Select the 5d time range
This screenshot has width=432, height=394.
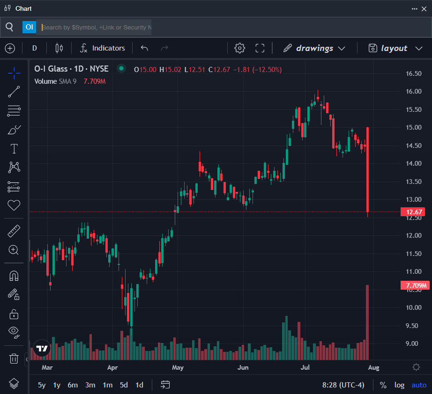124,385
